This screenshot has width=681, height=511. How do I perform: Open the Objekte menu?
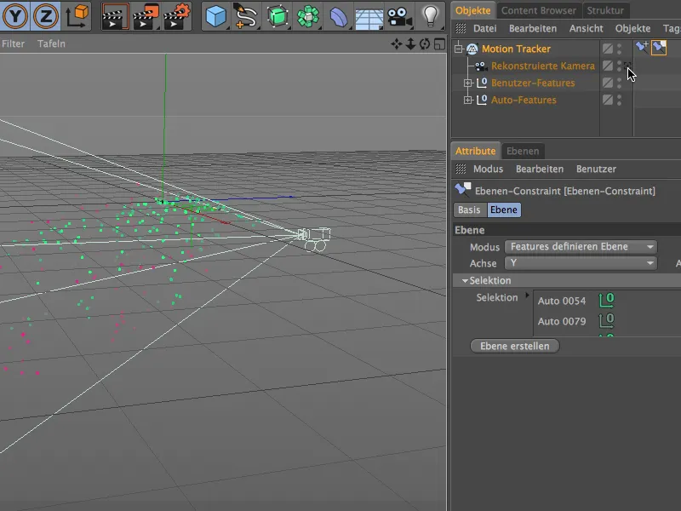coord(632,28)
